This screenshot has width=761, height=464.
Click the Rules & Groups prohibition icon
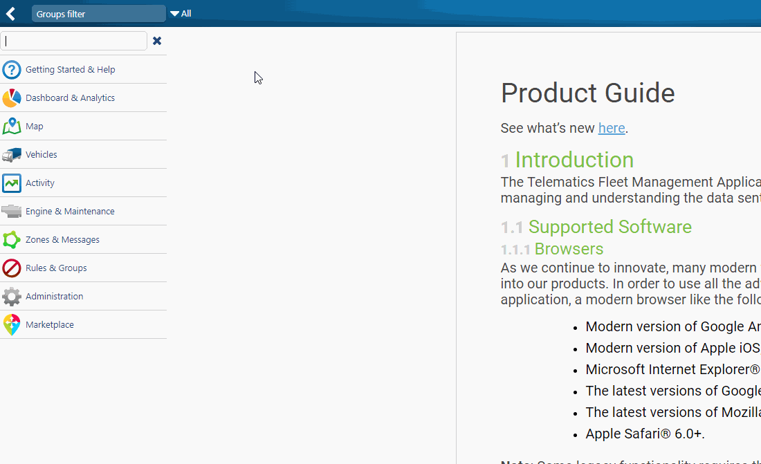coord(12,268)
